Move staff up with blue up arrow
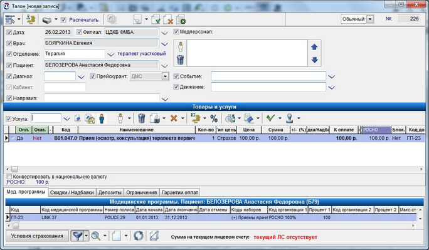This screenshot has height=250, width=429. coord(314,47)
